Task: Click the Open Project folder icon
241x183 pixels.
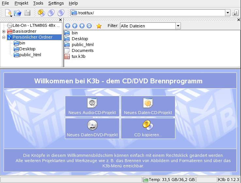Action: (18, 13)
